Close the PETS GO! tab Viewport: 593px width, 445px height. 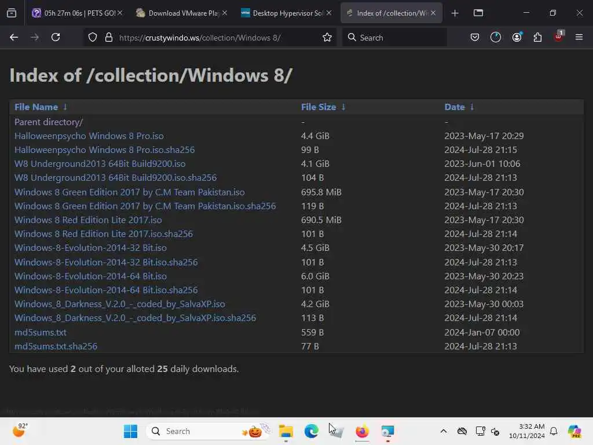(120, 13)
